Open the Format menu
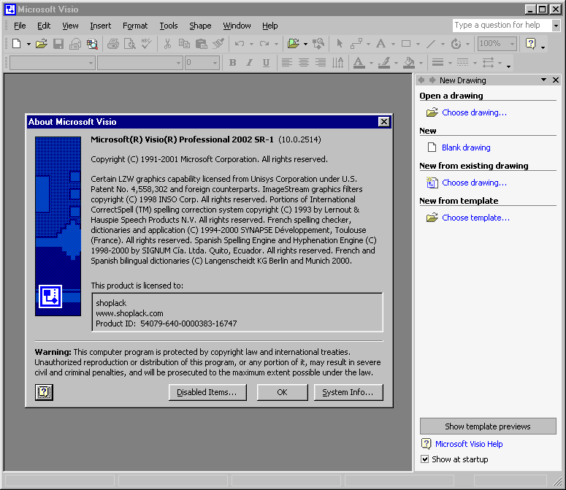566x490 pixels. [x=135, y=26]
